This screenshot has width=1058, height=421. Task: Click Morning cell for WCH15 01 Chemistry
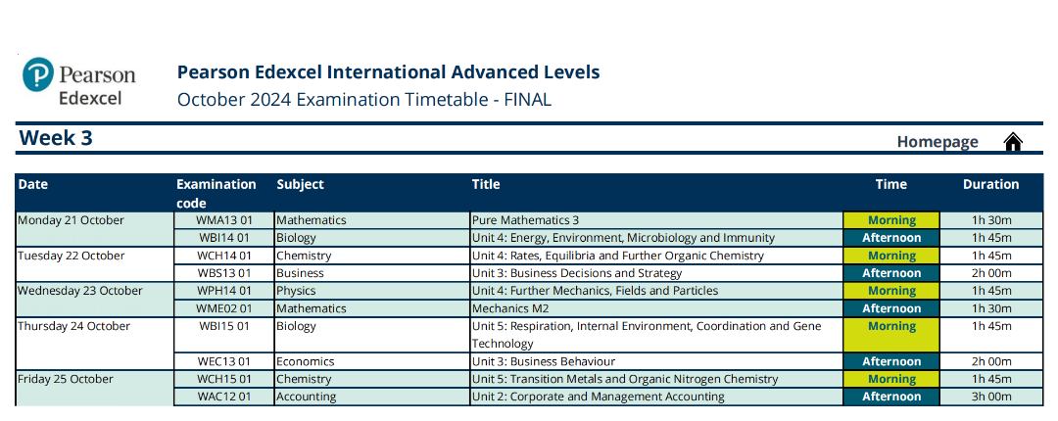click(x=891, y=379)
